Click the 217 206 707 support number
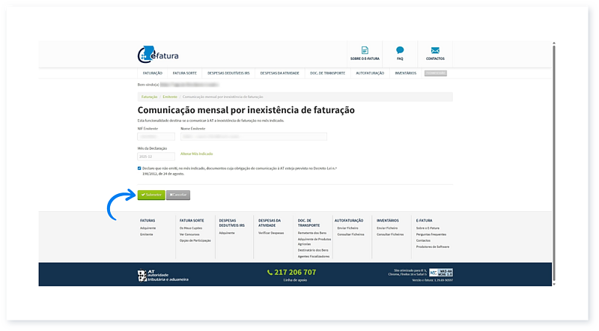Screen dimensions: 599x331 pos(295,272)
